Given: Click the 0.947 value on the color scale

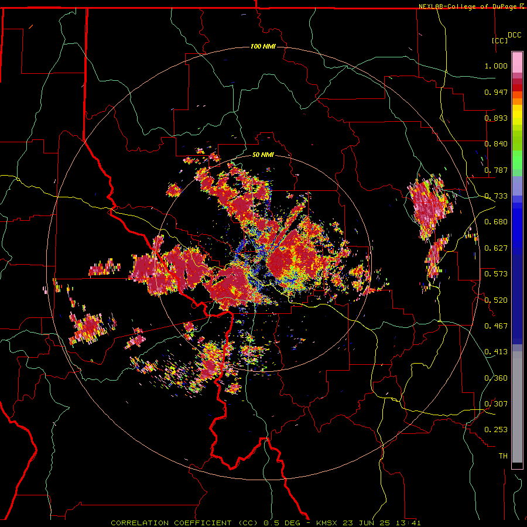Looking at the screenshot, I should pos(496,92).
